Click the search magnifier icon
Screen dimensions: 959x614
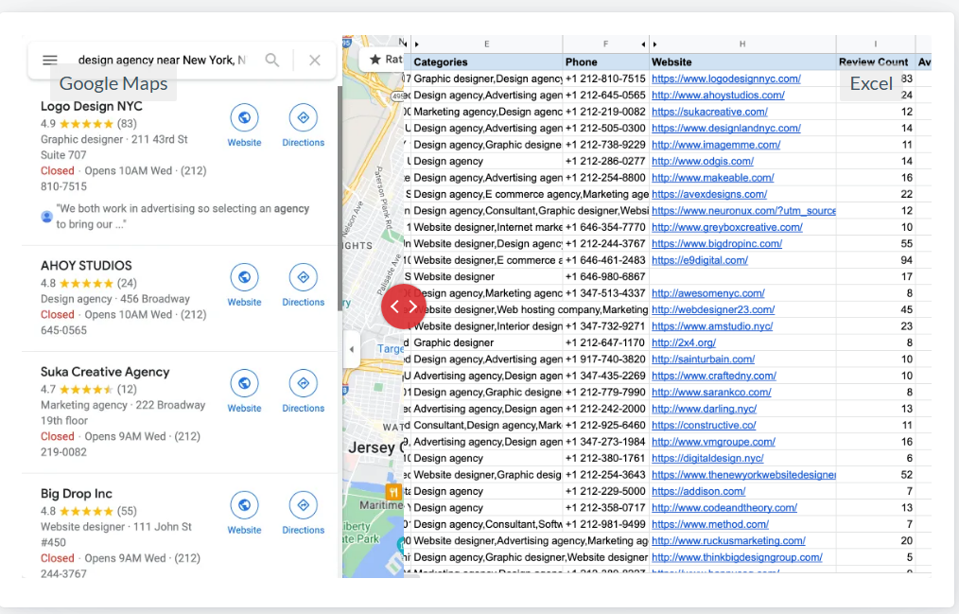272,61
